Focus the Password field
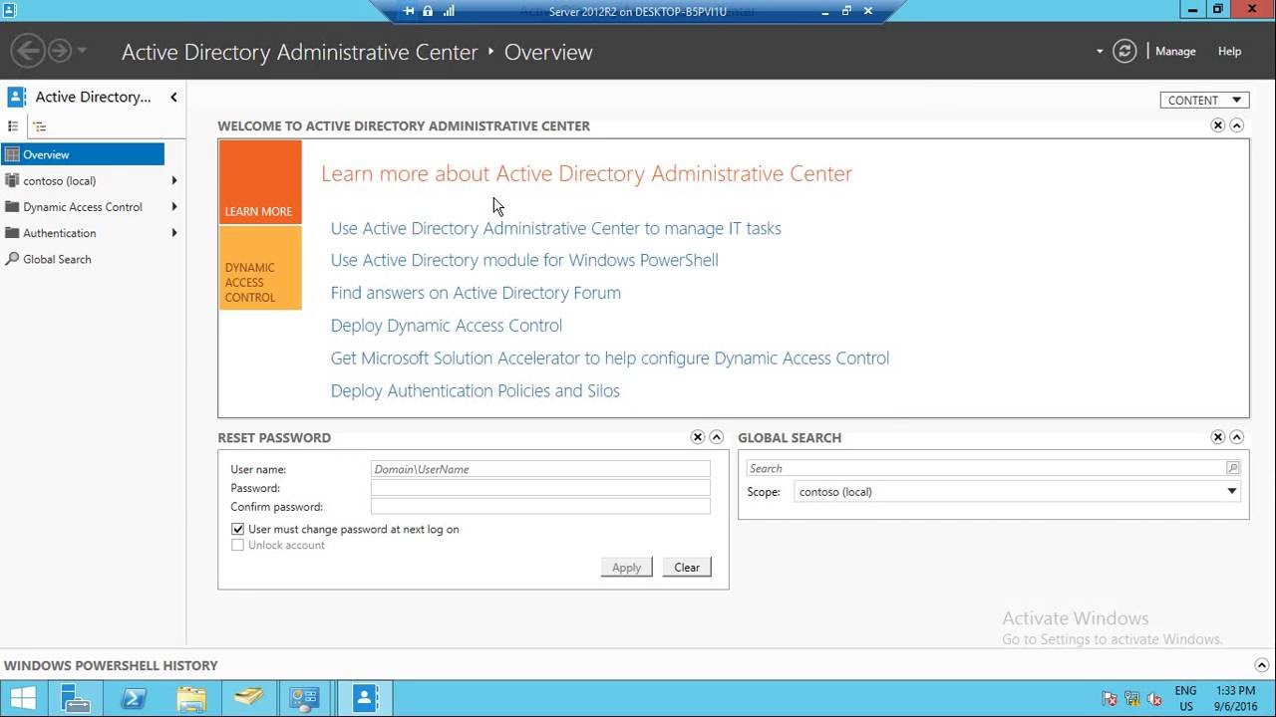The image size is (1276, 717). tap(540, 488)
